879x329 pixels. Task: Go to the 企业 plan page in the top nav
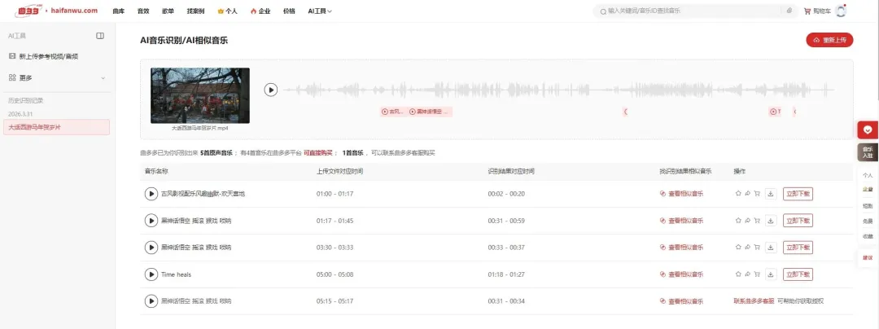[x=260, y=11]
